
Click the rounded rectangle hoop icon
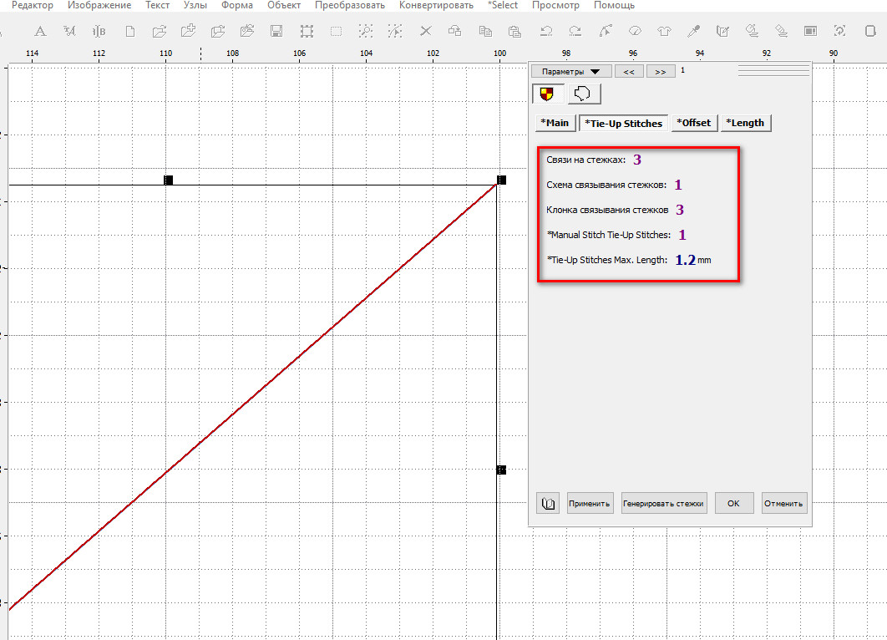tap(870, 31)
